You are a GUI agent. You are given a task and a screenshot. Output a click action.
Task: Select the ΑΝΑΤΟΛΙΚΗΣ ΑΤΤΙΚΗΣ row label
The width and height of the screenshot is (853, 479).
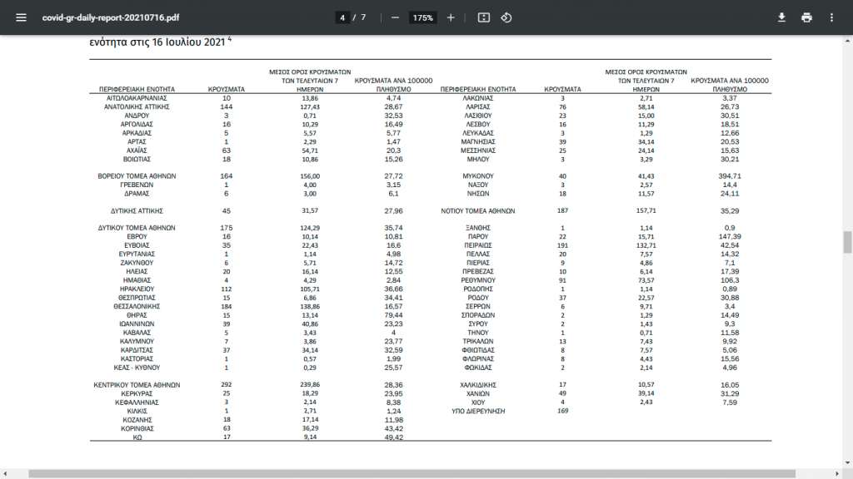[x=137, y=107]
